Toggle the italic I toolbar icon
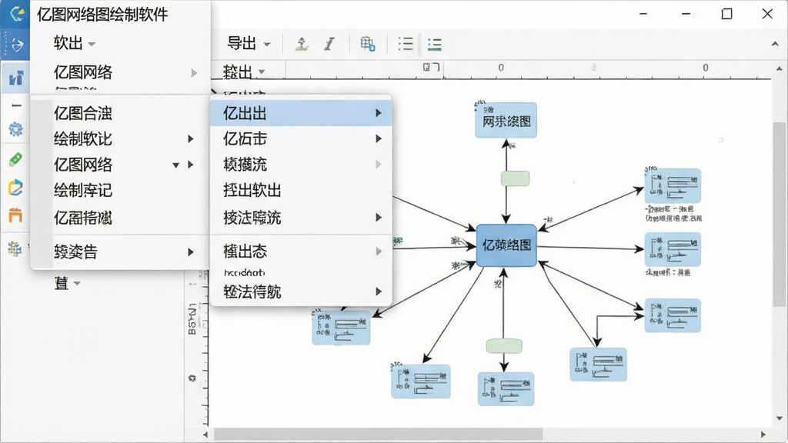Image resolution: width=788 pixels, height=443 pixels. tap(329, 44)
